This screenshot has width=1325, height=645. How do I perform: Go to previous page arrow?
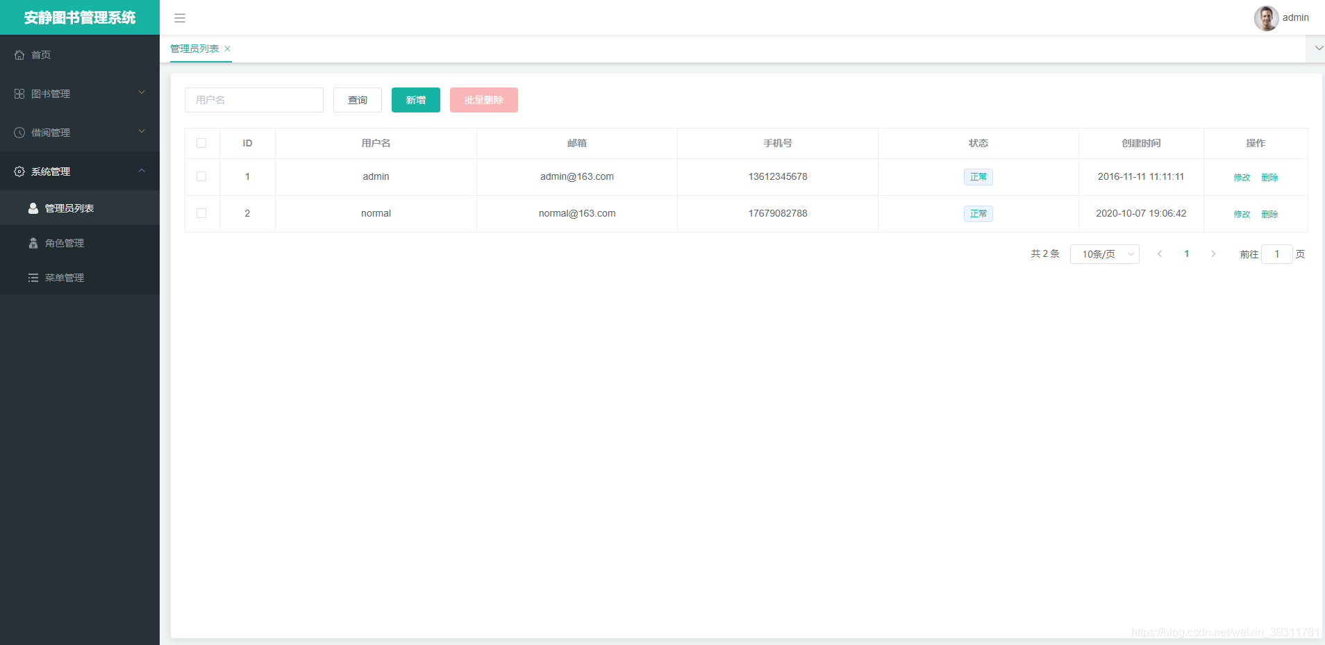(1160, 254)
